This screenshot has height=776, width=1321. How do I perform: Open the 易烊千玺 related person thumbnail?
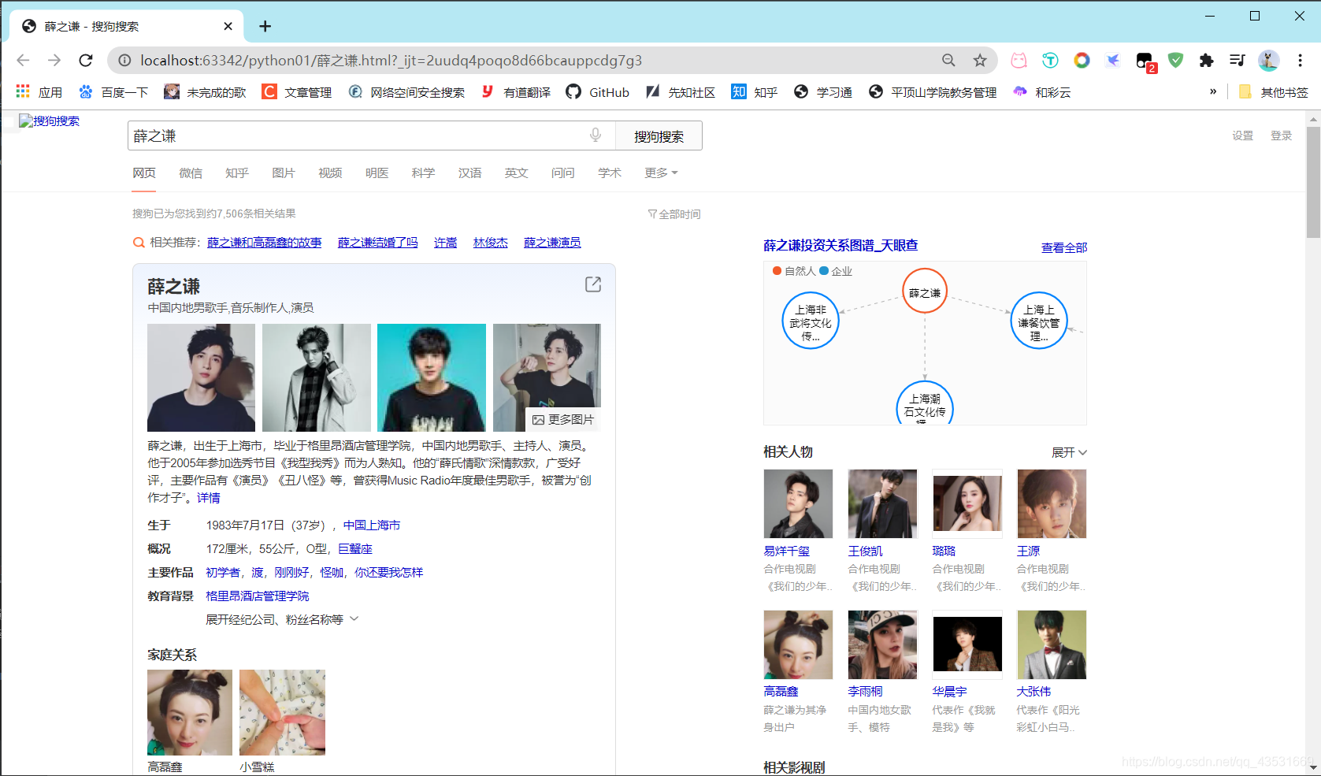(798, 503)
